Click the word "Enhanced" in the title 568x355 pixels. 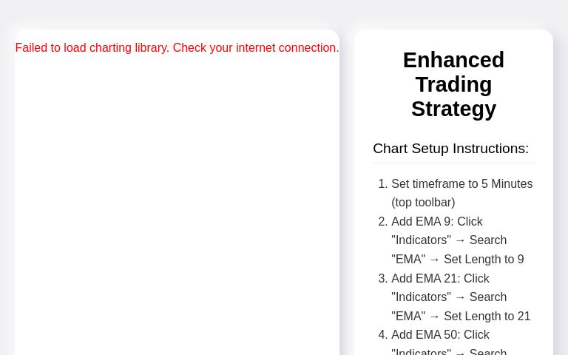pos(453,60)
